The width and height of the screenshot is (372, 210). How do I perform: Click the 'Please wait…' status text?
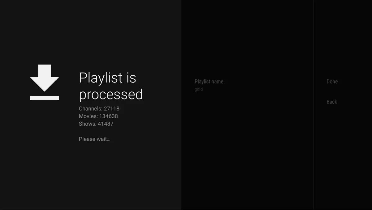[95, 139]
